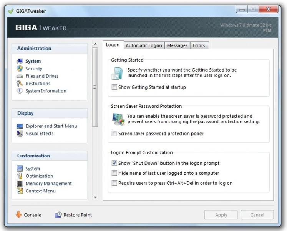Click the Security shield icon
This screenshot has width=287, height=231.
pyautogui.click(x=20, y=69)
